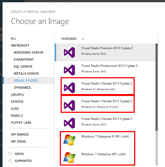Click the Visual Studio logo beside Windows 8.1 Enterprise N

point(69,105)
